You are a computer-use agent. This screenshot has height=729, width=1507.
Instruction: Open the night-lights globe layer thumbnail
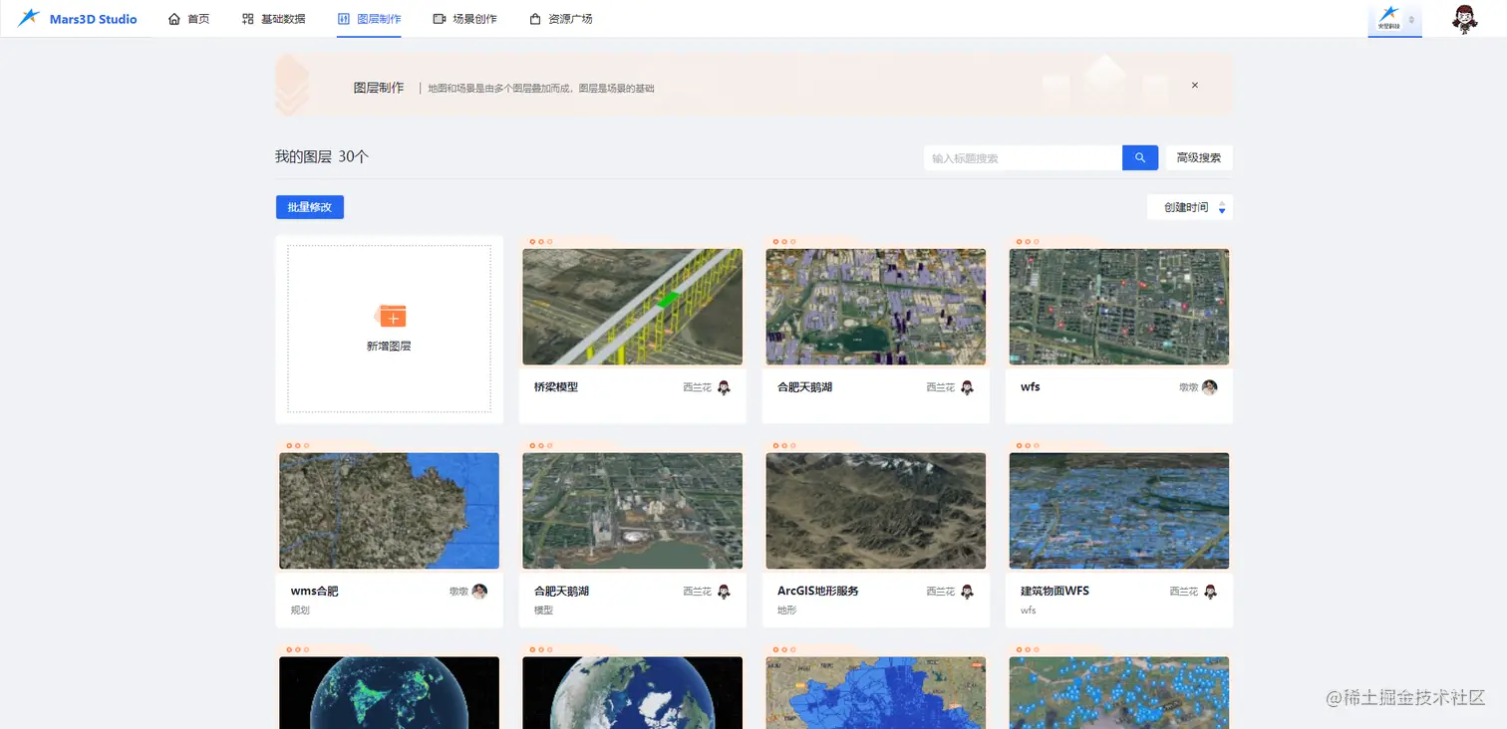[x=390, y=692]
